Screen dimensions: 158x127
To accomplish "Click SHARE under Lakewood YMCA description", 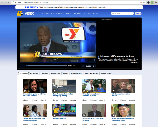I will (x=134, y=63).
